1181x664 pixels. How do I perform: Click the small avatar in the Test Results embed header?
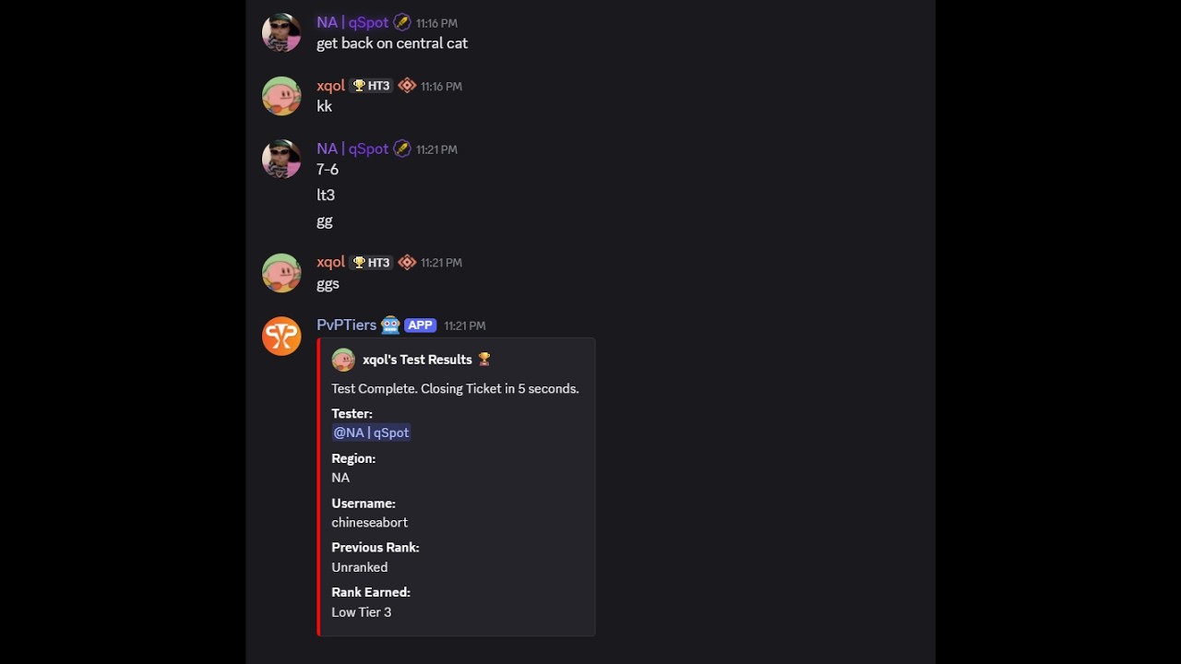(343, 360)
